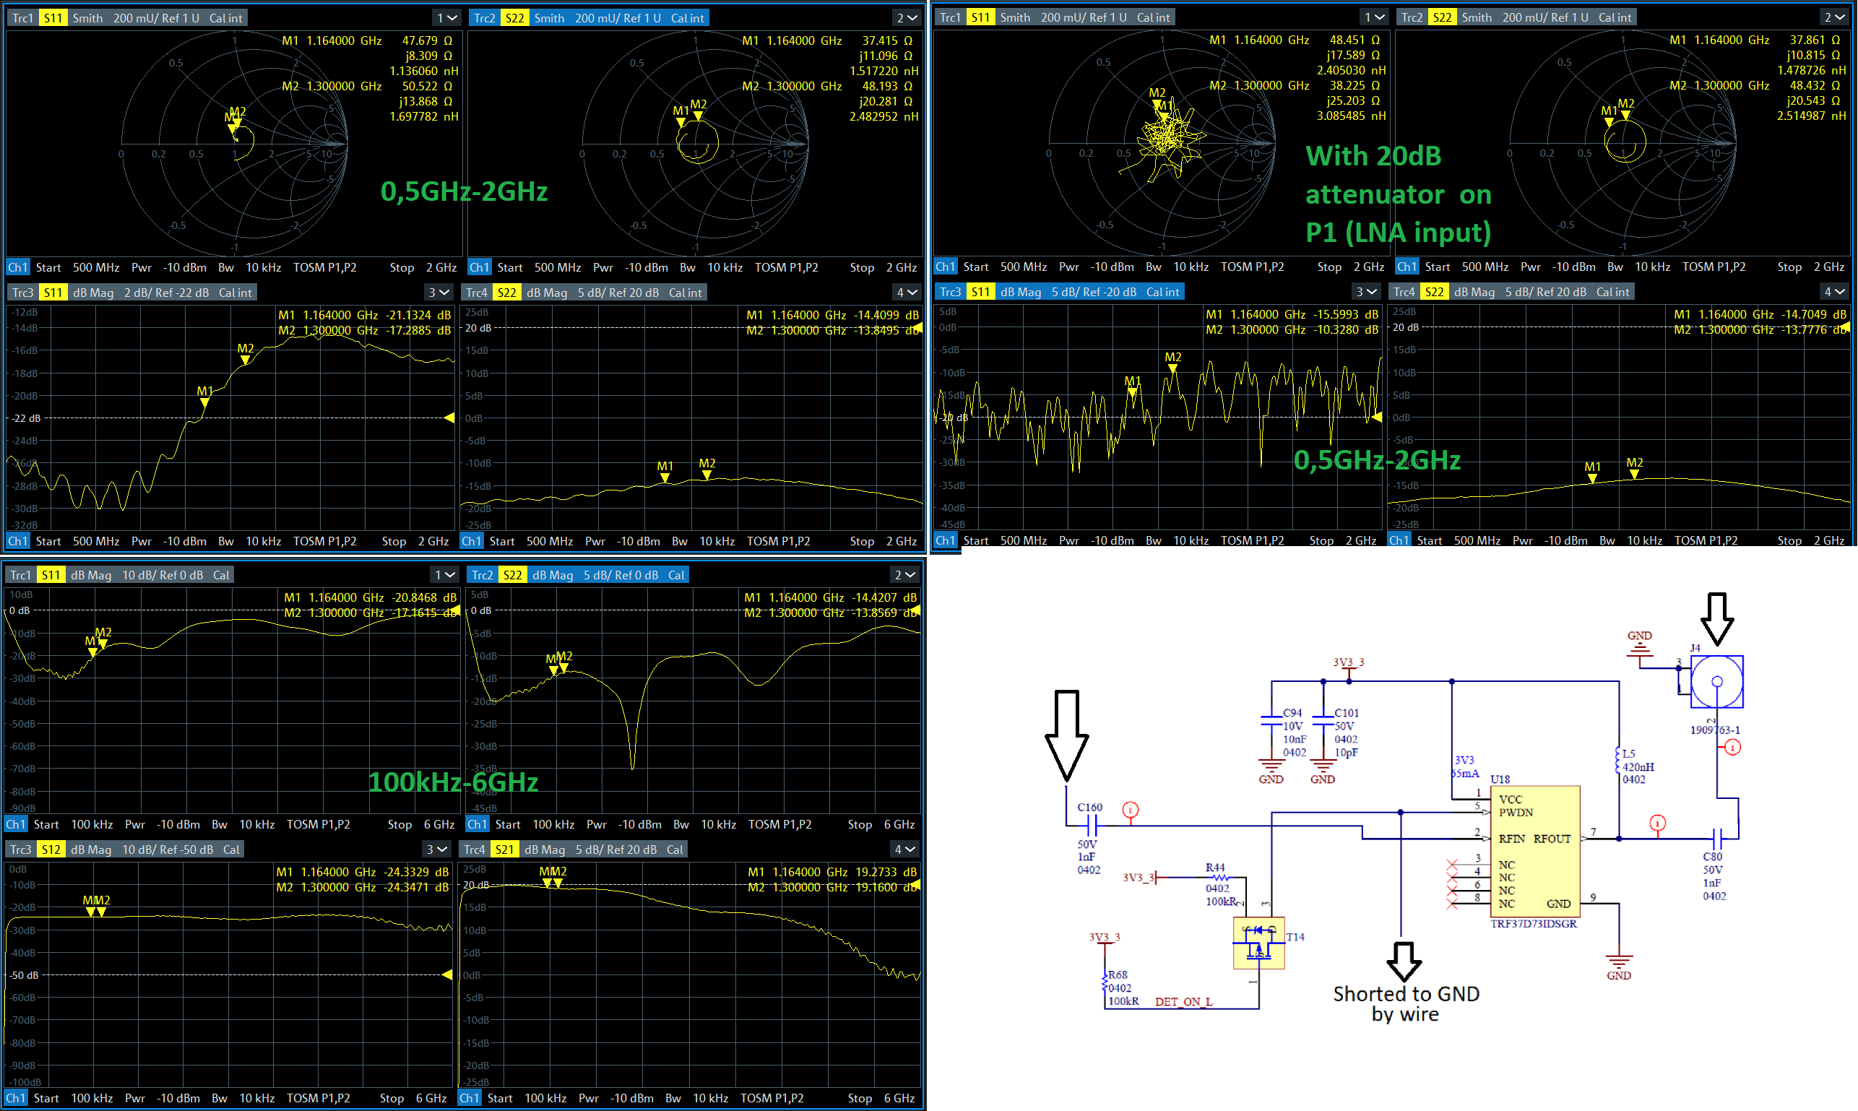Click the C101 10pF capacitor symbol
The width and height of the screenshot is (1858, 1111).
pyautogui.click(x=1323, y=722)
